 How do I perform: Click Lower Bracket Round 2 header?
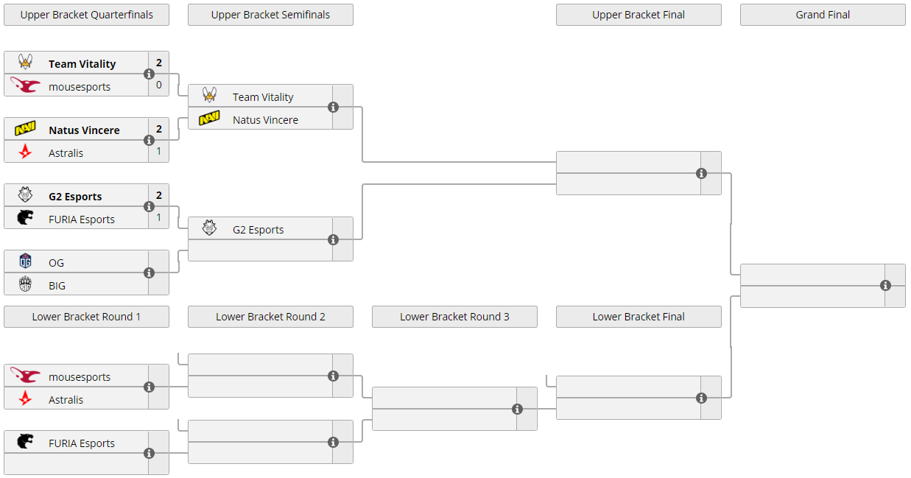pos(270,317)
